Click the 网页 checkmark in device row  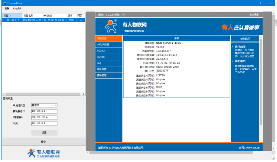80,20
